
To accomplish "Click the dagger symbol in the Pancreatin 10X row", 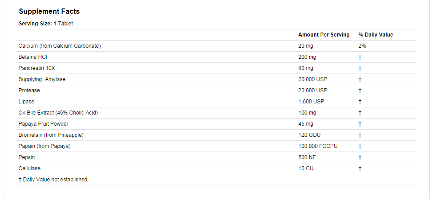I will click(360, 68).
